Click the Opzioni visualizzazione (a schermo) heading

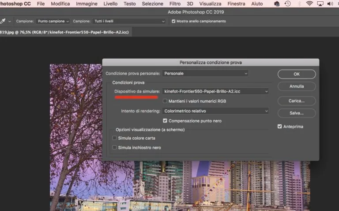tap(150, 130)
